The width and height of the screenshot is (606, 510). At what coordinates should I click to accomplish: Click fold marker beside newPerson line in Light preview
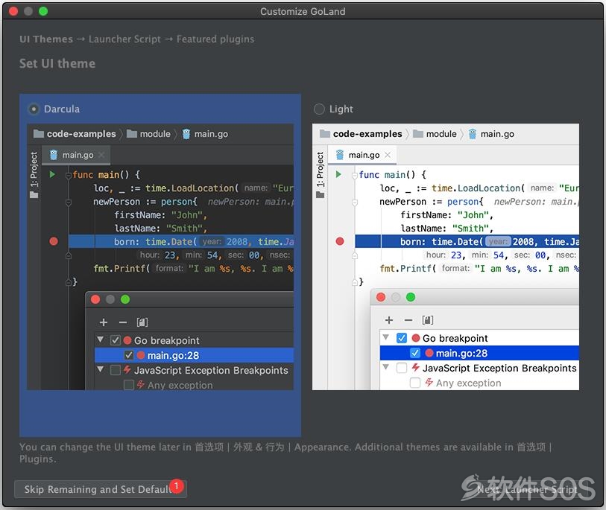(354, 202)
